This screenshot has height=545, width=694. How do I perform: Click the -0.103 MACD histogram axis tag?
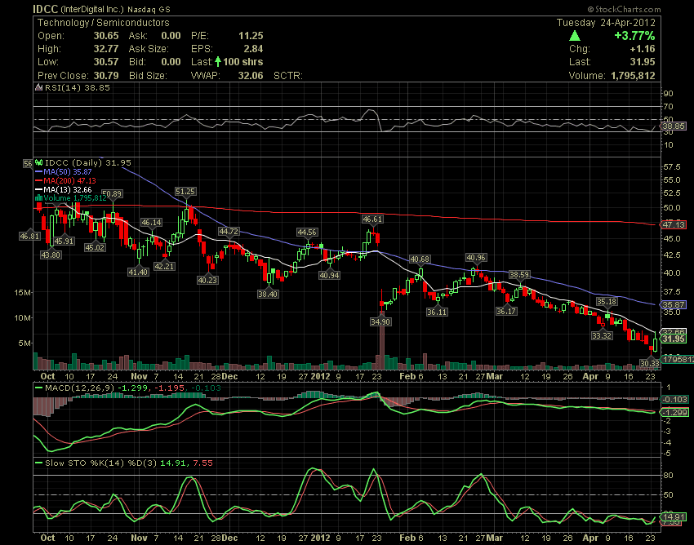click(x=675, y=400)
